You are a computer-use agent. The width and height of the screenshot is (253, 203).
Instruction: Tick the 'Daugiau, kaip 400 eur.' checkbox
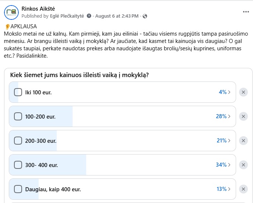click(x=18, y=189)
